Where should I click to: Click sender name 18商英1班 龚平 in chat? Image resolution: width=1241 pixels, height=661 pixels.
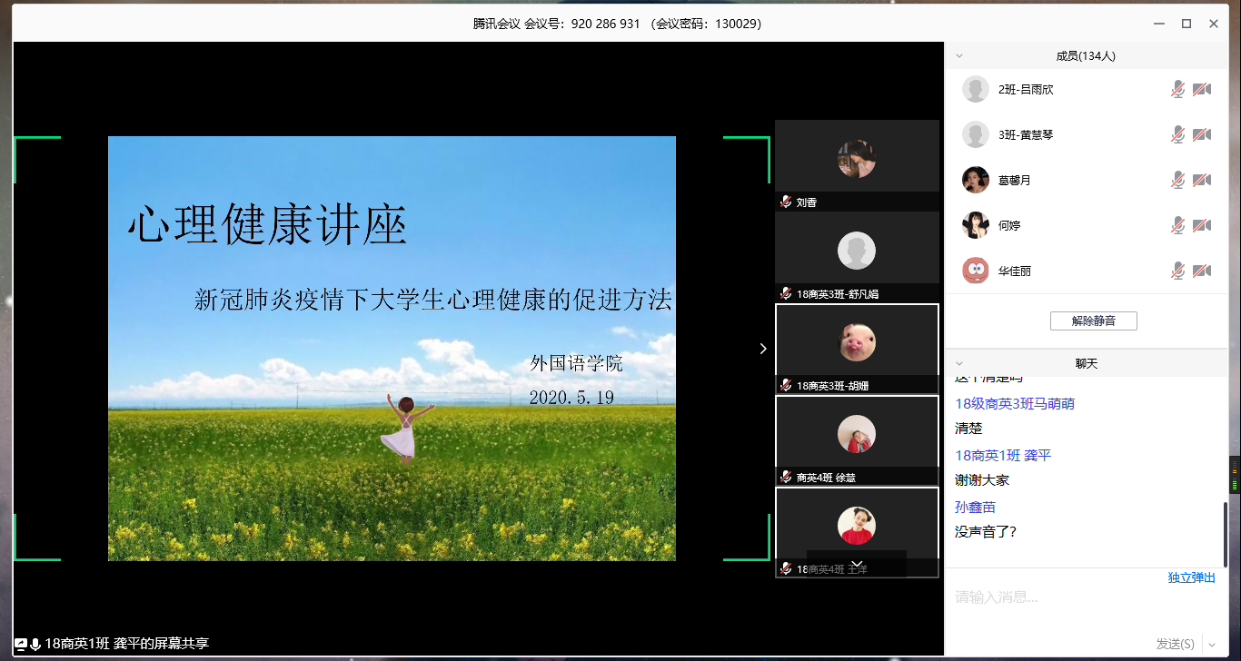pos(1003,456)
